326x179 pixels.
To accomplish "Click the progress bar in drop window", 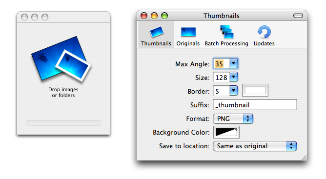I will click(63, 122).
